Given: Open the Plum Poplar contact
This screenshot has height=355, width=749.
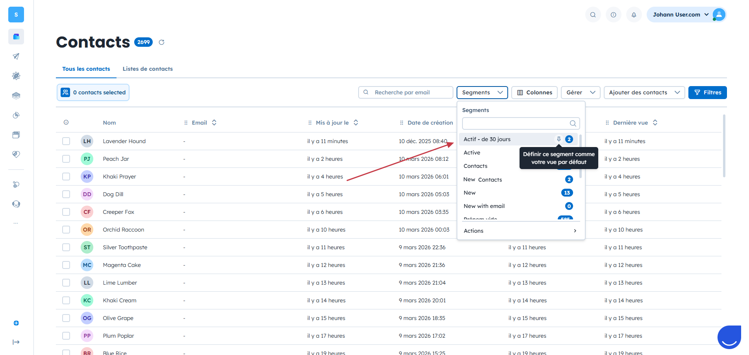Looking at the screenshot, I should pos(118,336).
